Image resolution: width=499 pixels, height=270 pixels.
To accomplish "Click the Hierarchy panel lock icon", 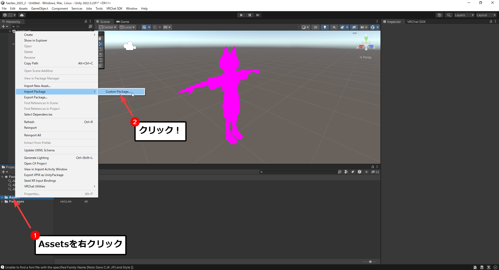I will 86,22.
